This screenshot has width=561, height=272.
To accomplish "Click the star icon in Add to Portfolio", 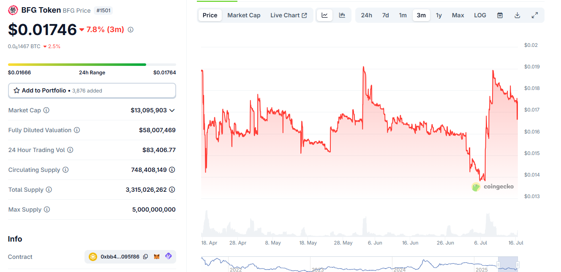I will (x=17, y=90).
